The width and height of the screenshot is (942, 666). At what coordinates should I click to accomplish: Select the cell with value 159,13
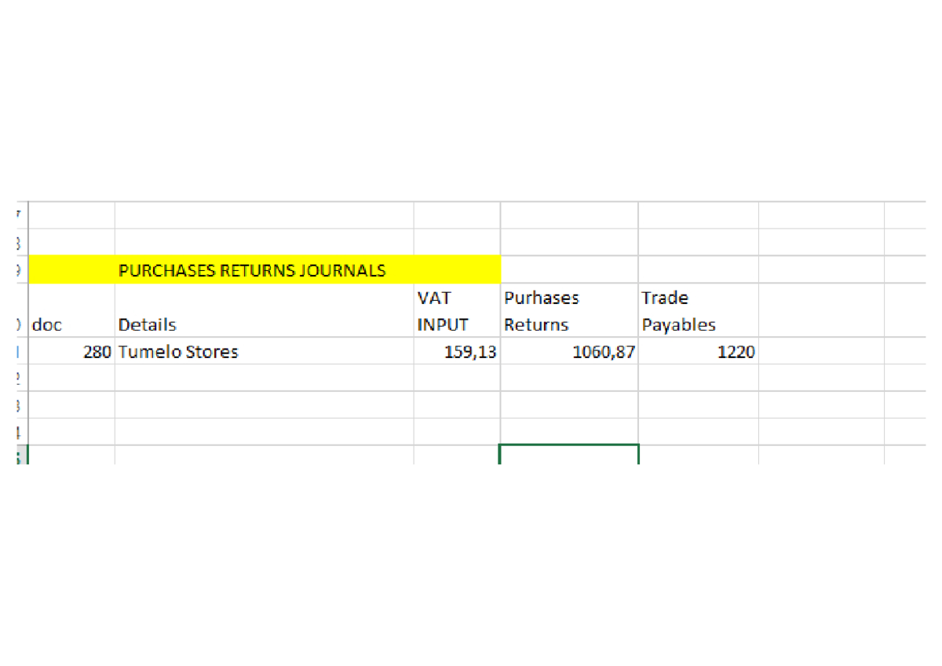(x=457, y=351)
